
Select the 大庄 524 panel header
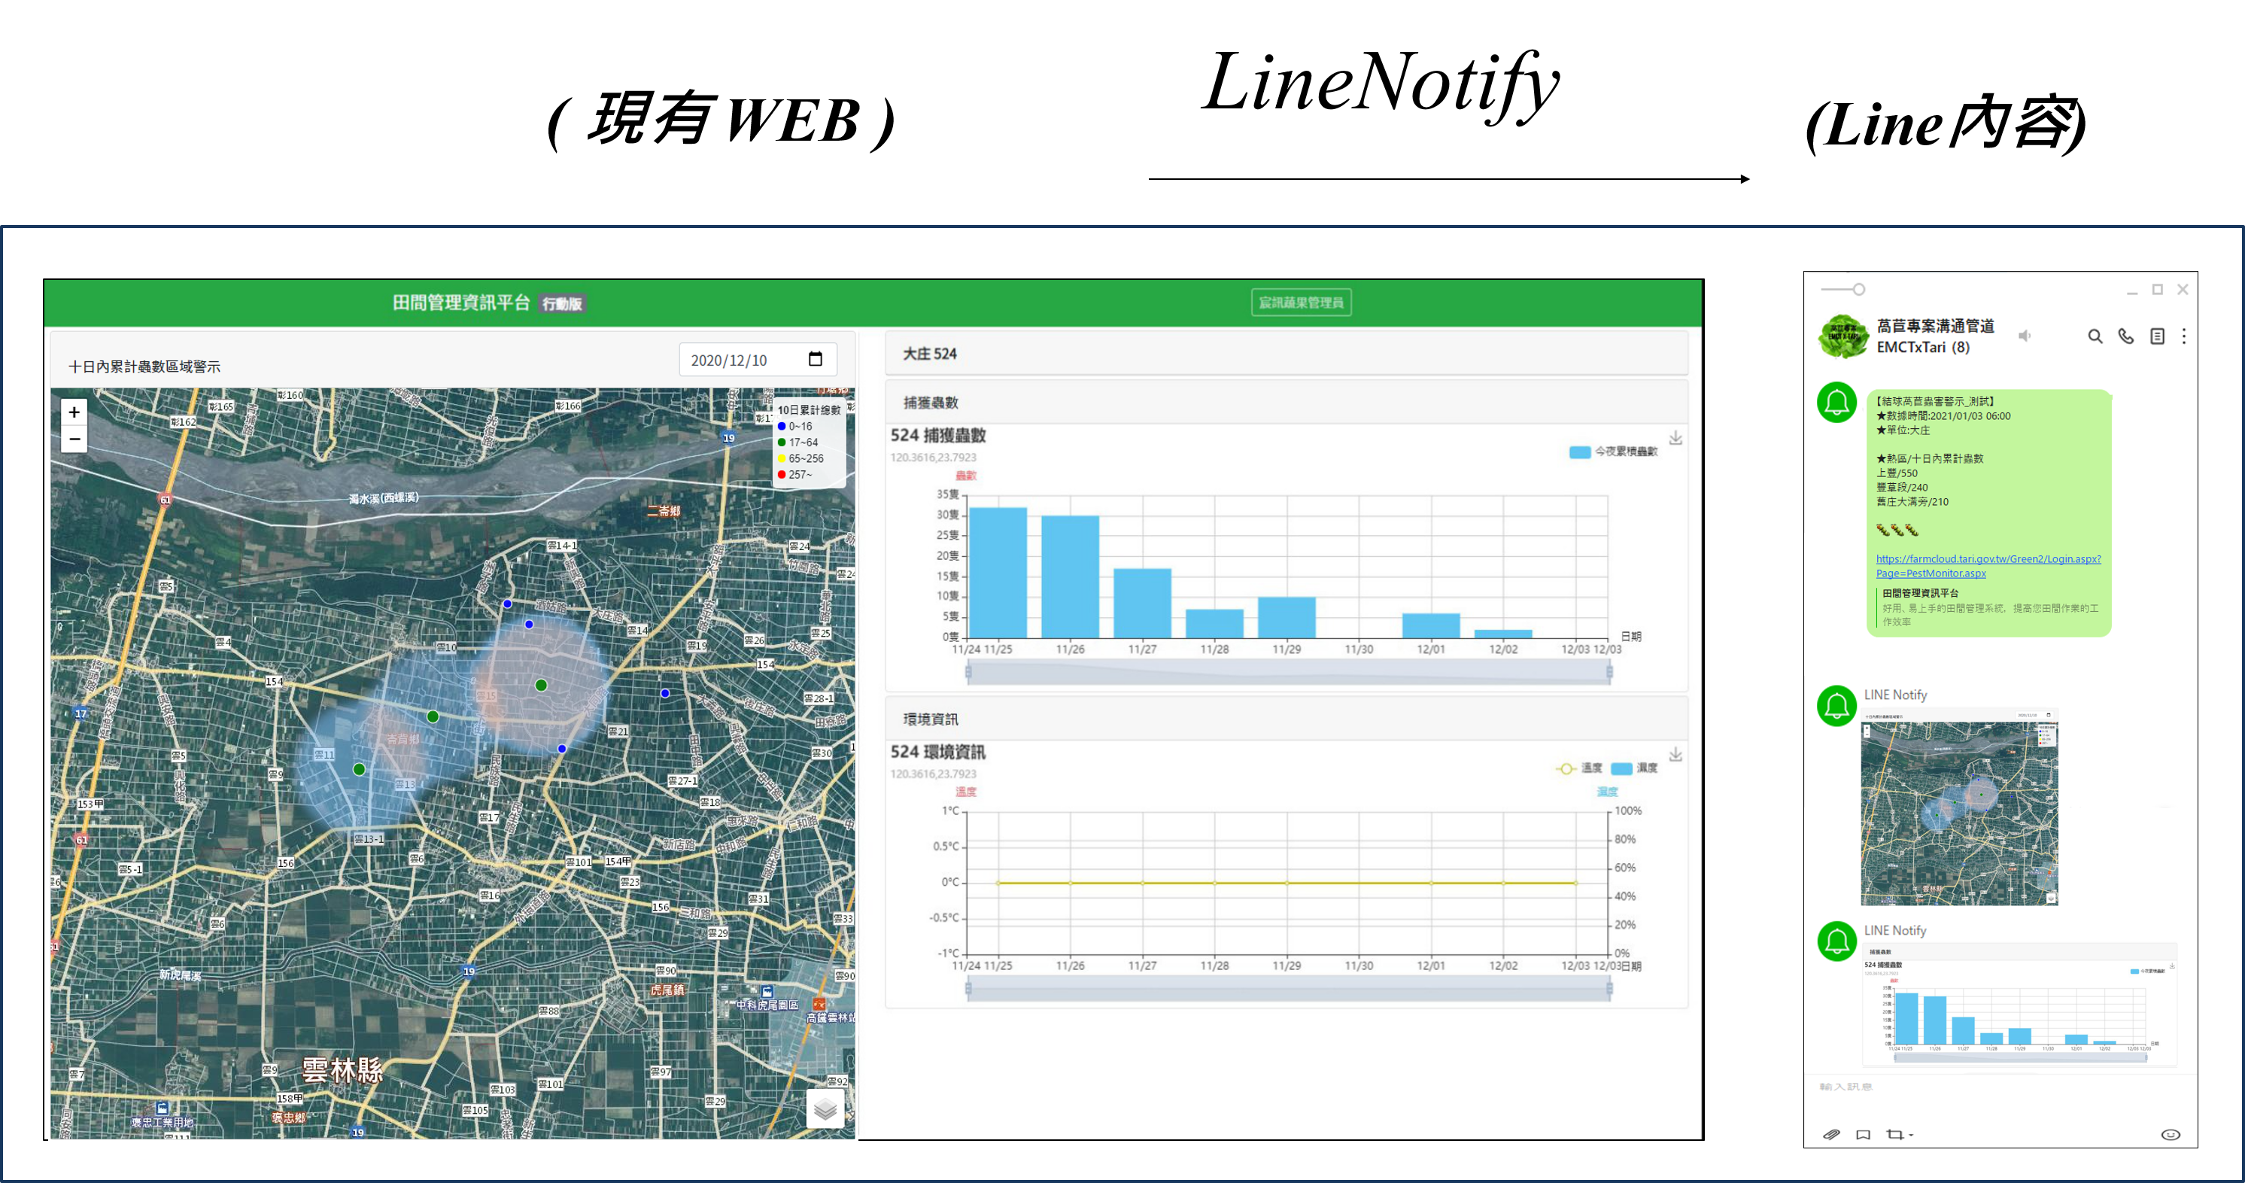(1287, 353)
